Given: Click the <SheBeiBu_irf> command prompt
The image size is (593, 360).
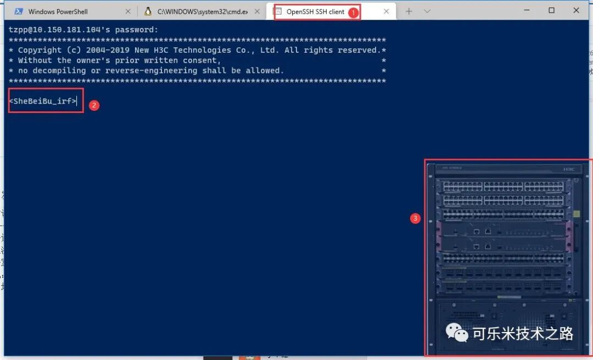Looking at the screenshot, I should (43, 101).
